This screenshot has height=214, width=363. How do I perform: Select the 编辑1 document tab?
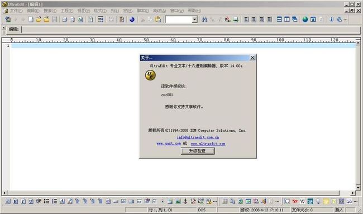pyautogui.click(x=13, y=29)
